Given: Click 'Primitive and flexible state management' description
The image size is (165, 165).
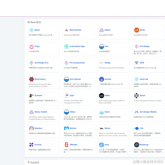Looking at the screenshot, I should [74, 102].
